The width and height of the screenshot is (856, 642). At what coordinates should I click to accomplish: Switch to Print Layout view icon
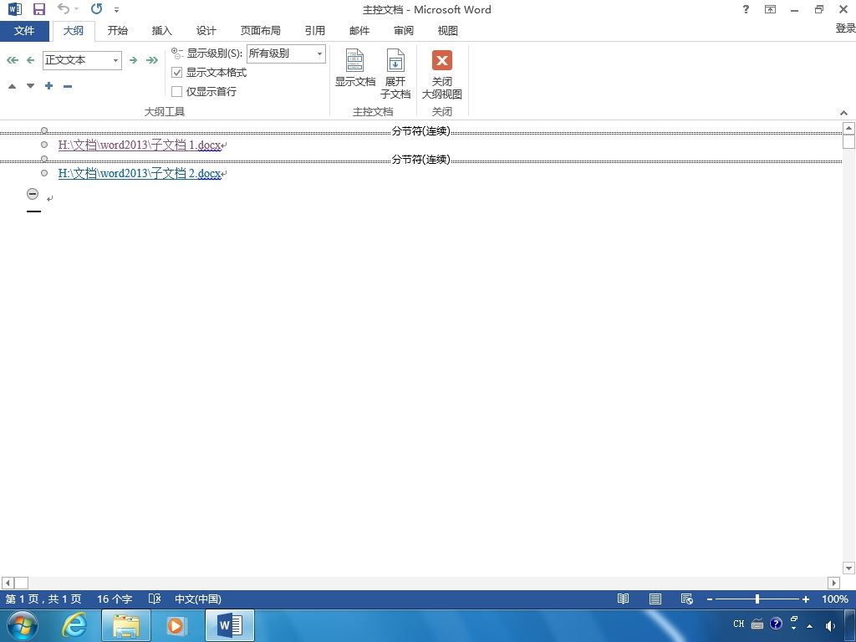pos(655,599)
